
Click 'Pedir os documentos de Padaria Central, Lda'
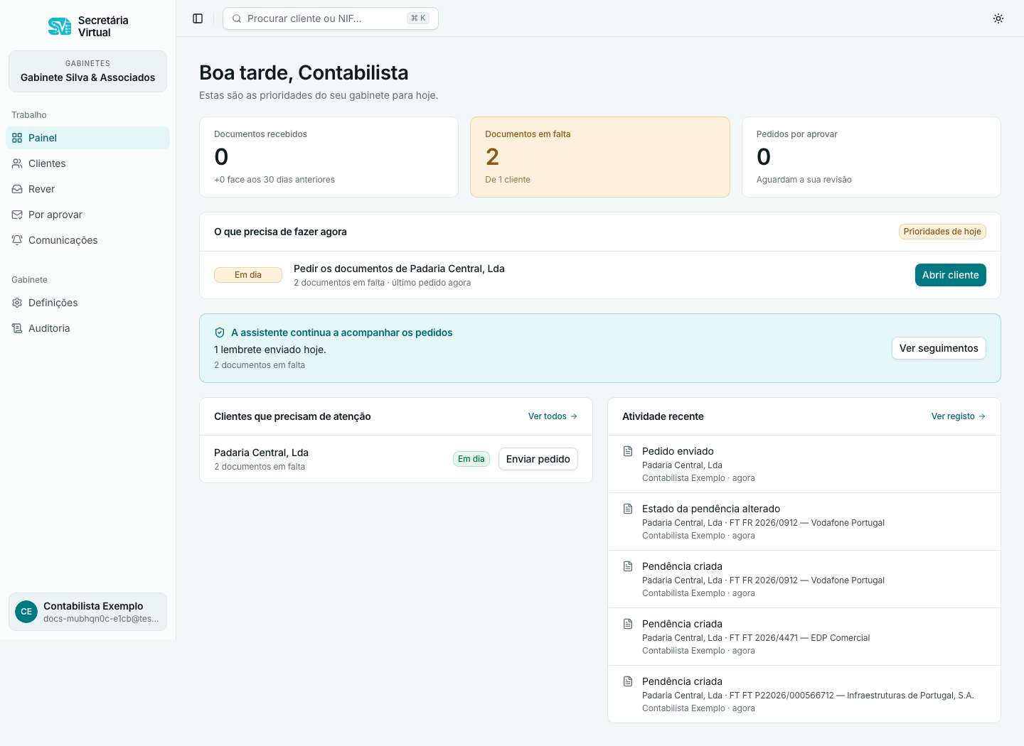399,269
